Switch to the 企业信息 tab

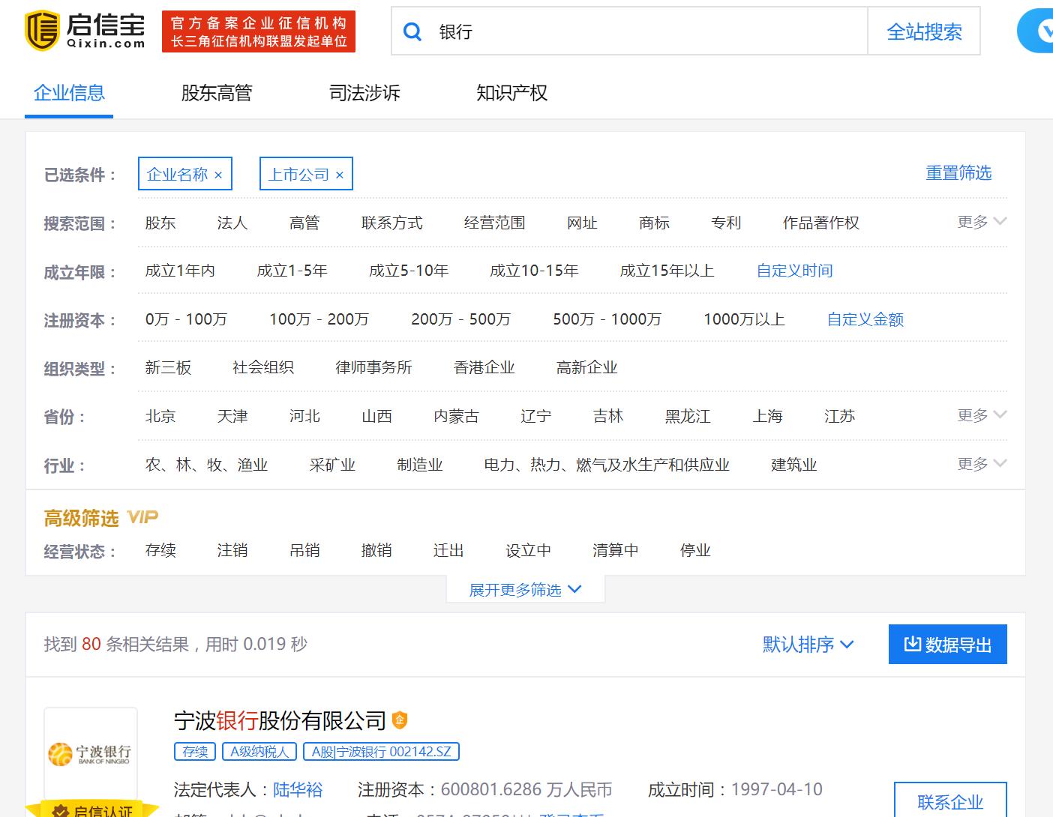point(69,93)
